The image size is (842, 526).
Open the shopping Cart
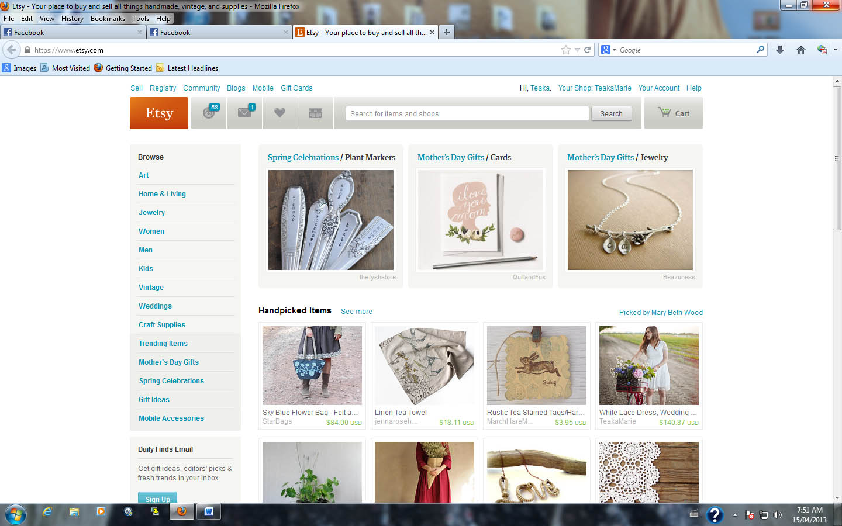pyautogui.click(x=674, y=113)
